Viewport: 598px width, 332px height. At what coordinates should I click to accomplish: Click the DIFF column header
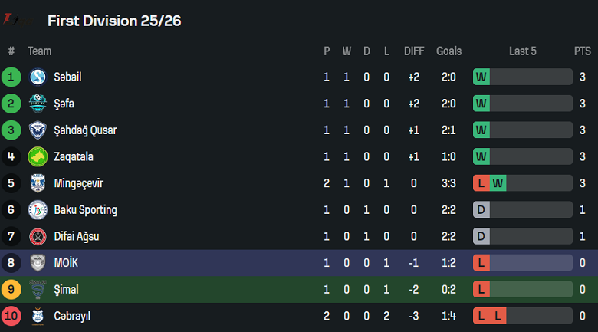(x=414, y=51)
